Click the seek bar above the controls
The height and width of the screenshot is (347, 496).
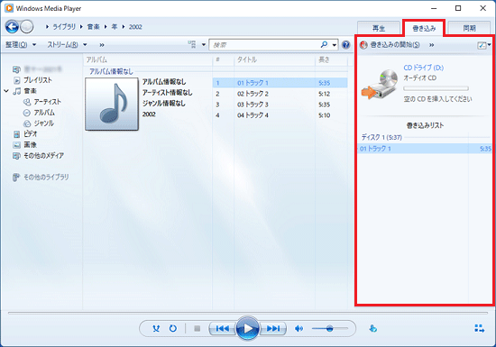click(248, 313)
